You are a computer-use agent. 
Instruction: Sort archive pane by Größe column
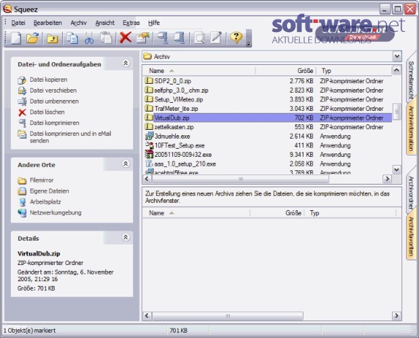point(277,213)
